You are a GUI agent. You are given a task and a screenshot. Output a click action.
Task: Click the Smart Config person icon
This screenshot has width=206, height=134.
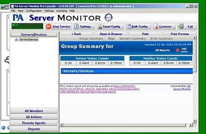[x=100, y=26]
